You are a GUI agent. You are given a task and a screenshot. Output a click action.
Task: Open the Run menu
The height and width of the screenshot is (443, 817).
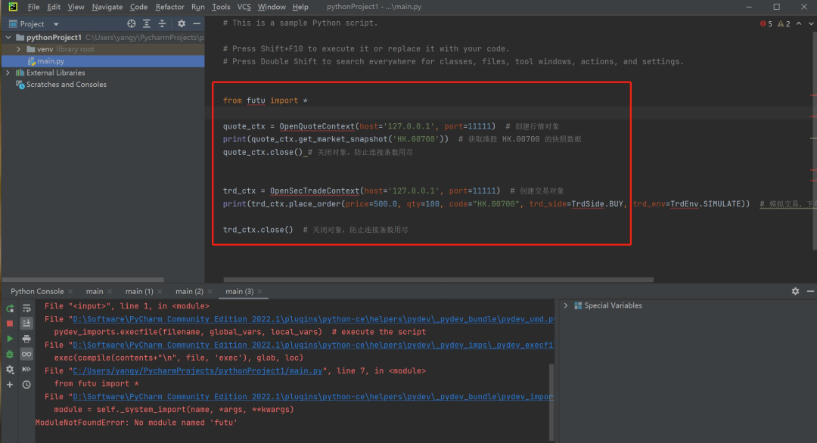[198, 7]
